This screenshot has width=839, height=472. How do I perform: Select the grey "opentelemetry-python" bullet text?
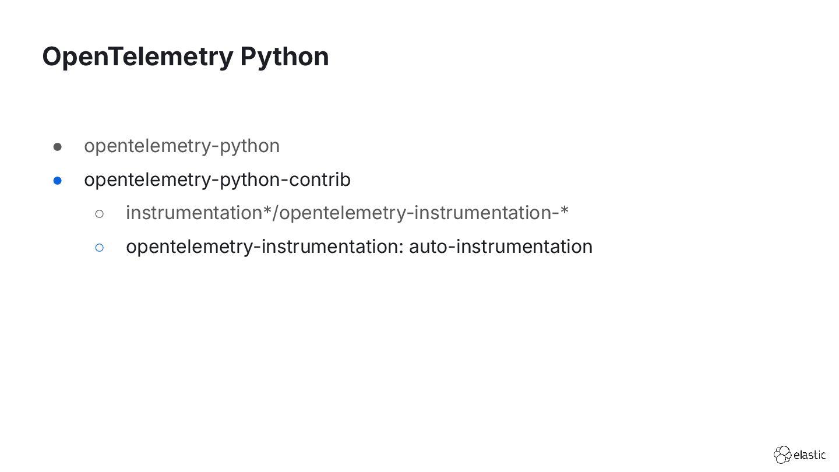(x=182, y=146)
